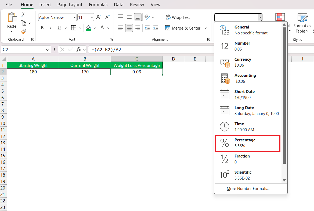Align text left
Screen dimensions: 314x211
(121, 28)
